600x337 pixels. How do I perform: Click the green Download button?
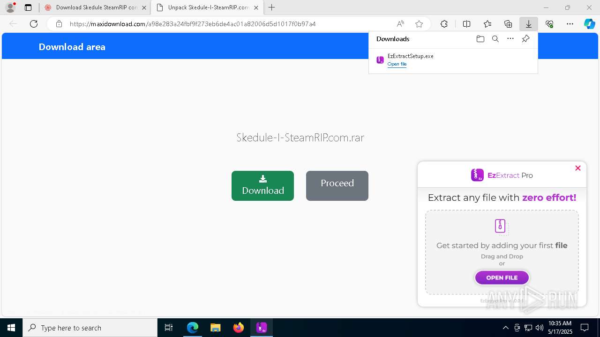(262, 186)
